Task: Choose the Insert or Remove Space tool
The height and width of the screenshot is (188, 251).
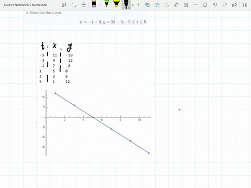Action: [x=84, y=5]
